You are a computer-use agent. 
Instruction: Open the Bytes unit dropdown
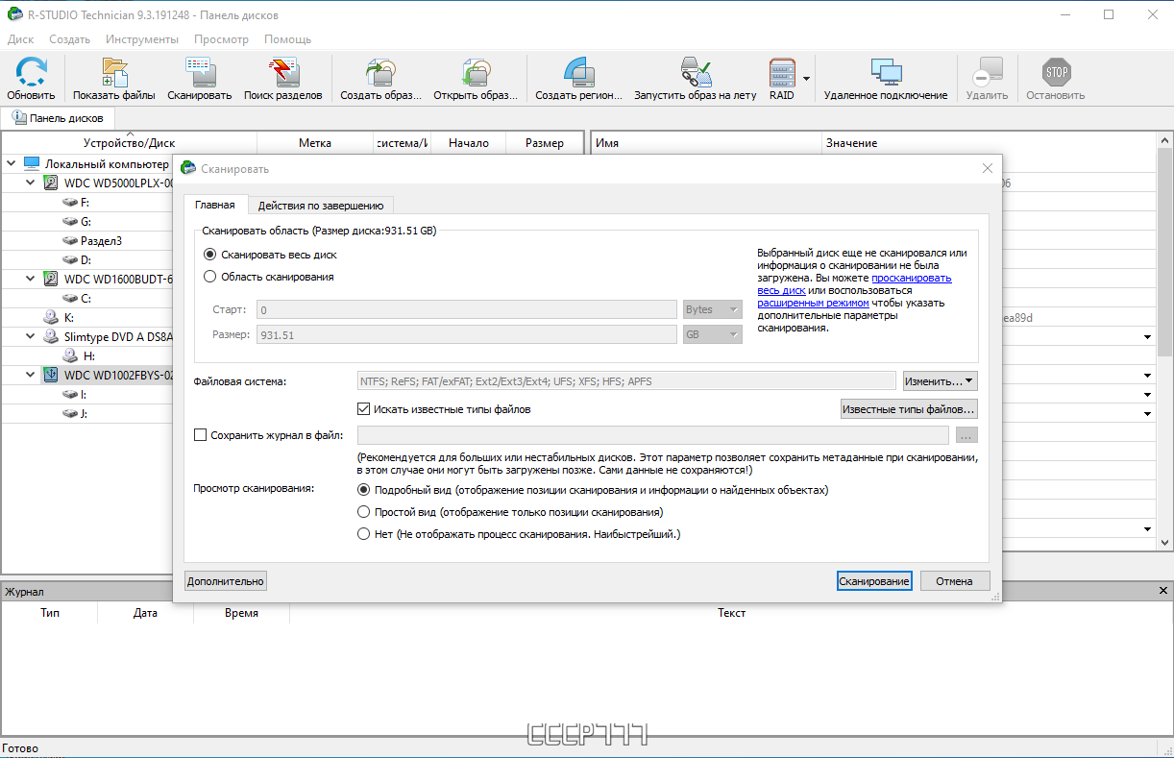tap(712, 309)
